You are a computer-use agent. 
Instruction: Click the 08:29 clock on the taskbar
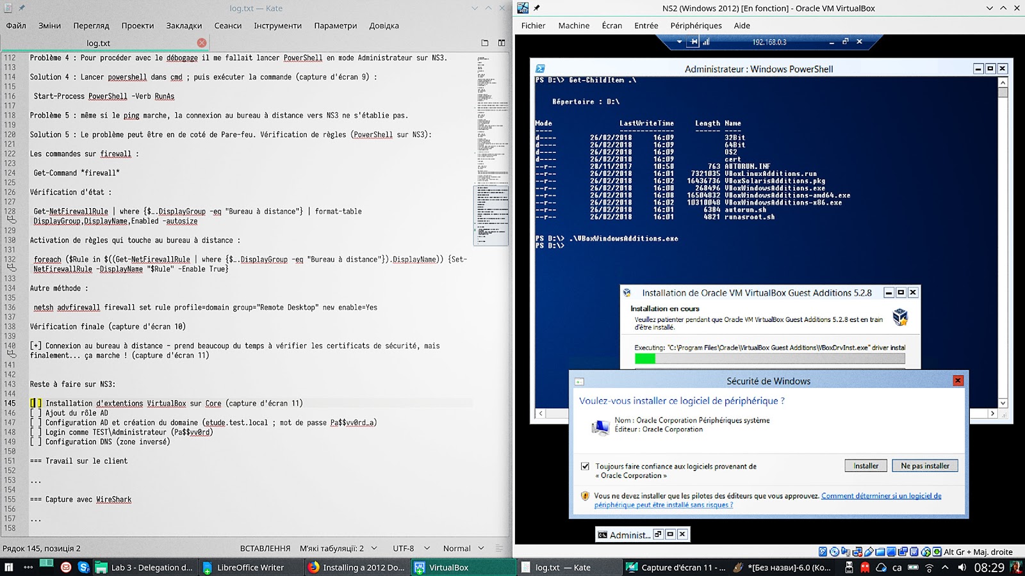coord(989,568)
